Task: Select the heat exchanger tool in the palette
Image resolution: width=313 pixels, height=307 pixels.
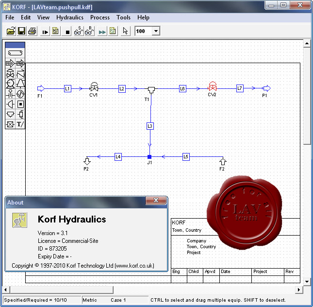Action: [20, 94]
